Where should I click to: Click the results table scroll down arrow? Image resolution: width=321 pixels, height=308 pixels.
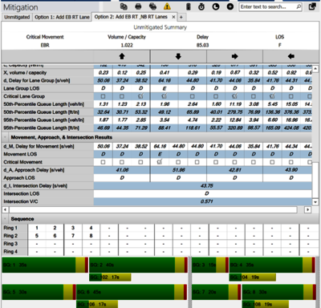315,202
